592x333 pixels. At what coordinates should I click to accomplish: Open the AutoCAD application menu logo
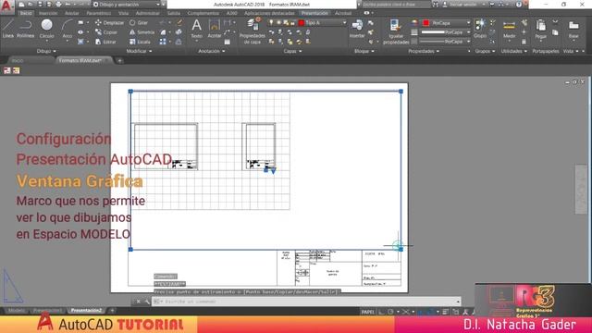(x=6, y=6)
